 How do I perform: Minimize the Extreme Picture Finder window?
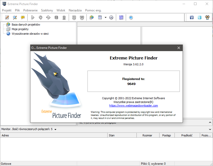(184, 4)
